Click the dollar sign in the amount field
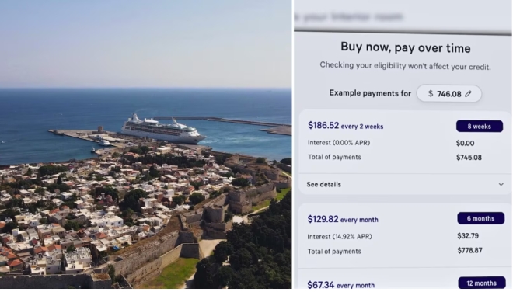513x292 pixels. (431, 94)
